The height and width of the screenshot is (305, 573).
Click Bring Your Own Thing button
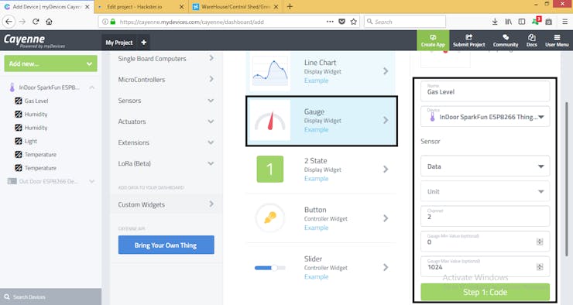click(166, 245)
